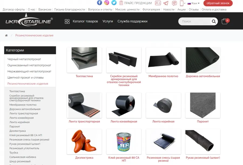Image resolution: width=243 pixels, height=165 pixels.
Task: Go to home via breadcrumb house icon
Action: point(6,35)
